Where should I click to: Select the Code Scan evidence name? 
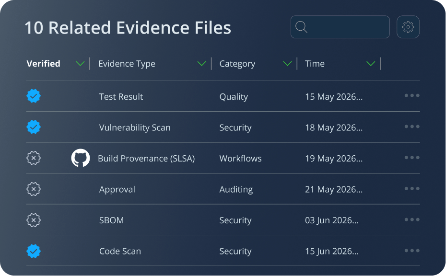[x=120, y=251]
